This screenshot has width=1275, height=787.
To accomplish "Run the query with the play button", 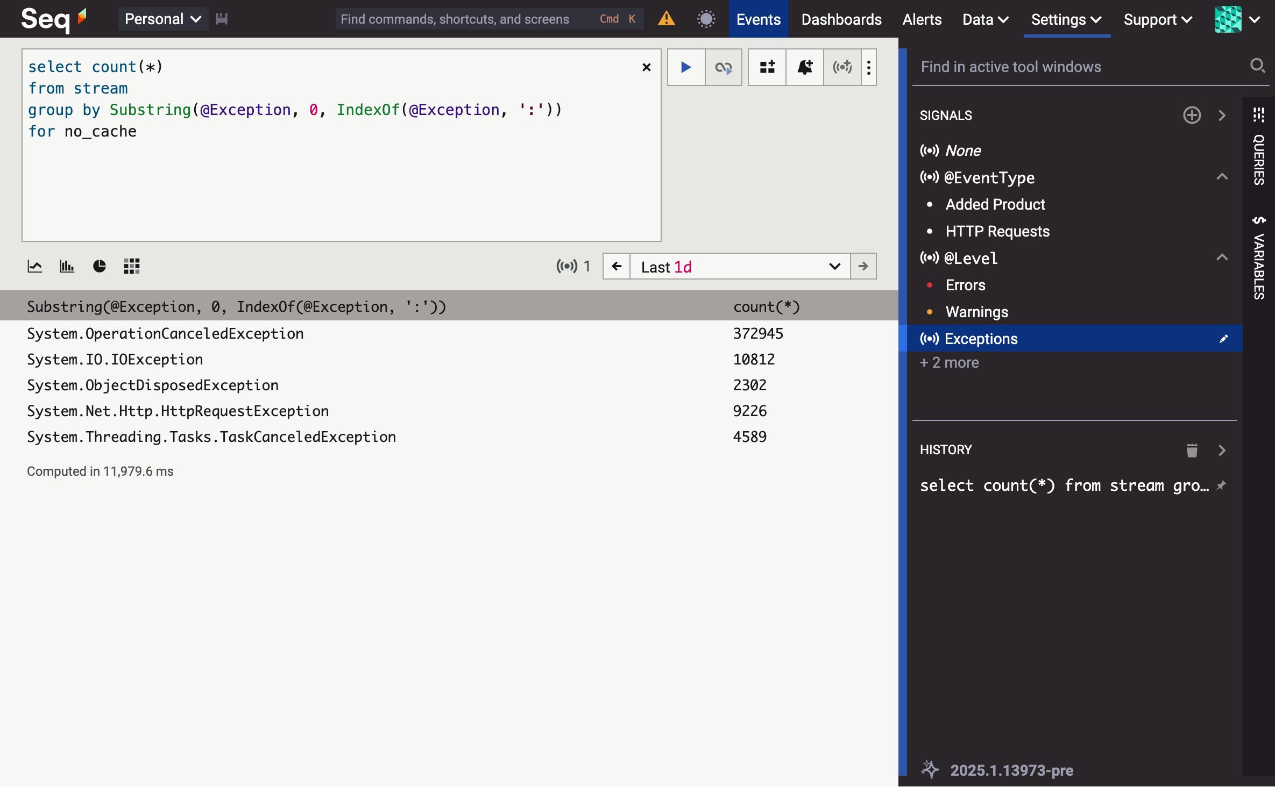I will 686,67.
